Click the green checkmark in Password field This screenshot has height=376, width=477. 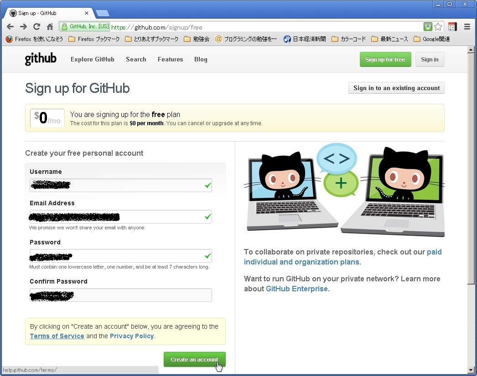click(x=208, y=256)
